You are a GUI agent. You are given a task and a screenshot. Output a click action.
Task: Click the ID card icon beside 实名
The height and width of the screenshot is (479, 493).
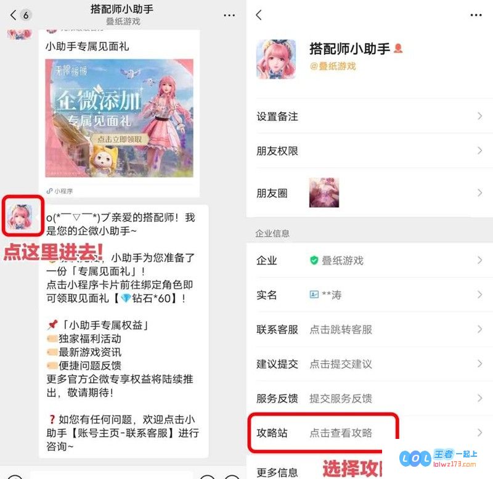pyautogui.click(x=314, y=295)
